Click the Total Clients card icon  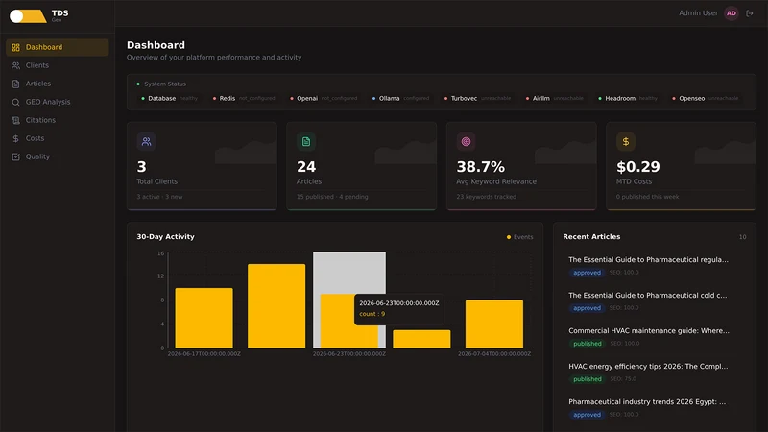[x=147, y=141]
